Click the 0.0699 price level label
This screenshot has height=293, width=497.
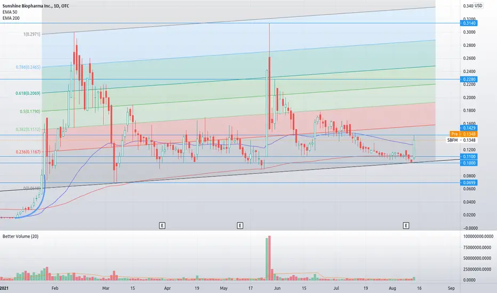pos(469,182)
